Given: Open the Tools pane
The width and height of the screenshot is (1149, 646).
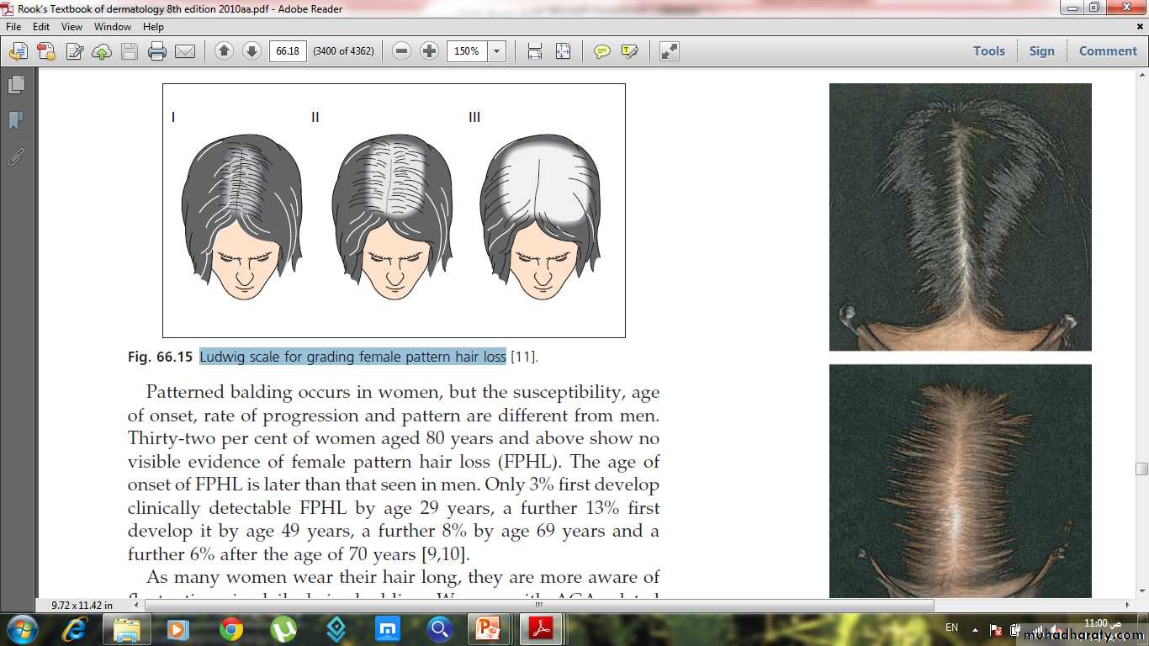Looking at the screenshot, I should pos(989,51).
